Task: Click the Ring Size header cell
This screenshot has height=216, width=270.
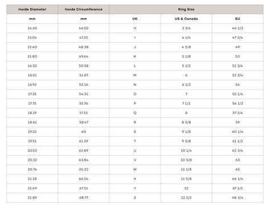Action: click(186, 10)
